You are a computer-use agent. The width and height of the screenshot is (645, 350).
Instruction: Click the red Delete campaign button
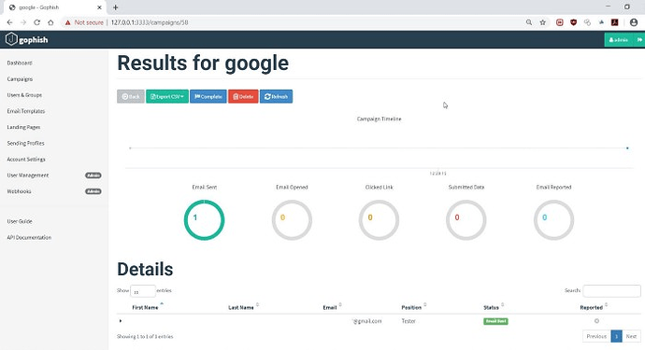click(243, 96)
